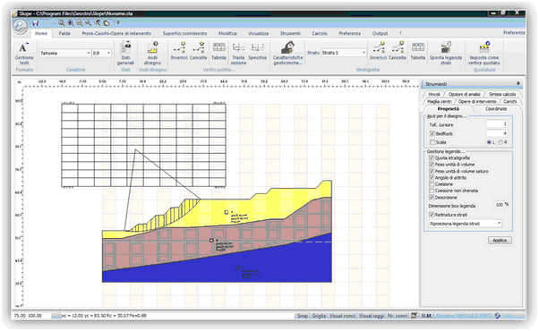Click Inserisci in Stratigrafia group

pos(379,51)
